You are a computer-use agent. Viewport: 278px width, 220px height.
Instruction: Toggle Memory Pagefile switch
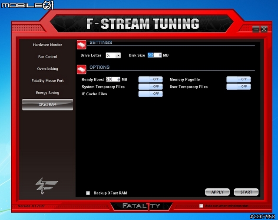coord(238,79)
